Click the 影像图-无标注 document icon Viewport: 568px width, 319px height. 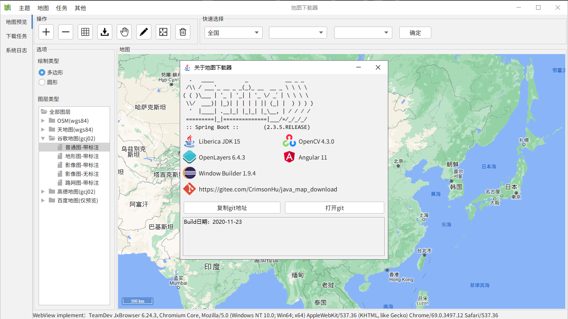pos(60,174)
